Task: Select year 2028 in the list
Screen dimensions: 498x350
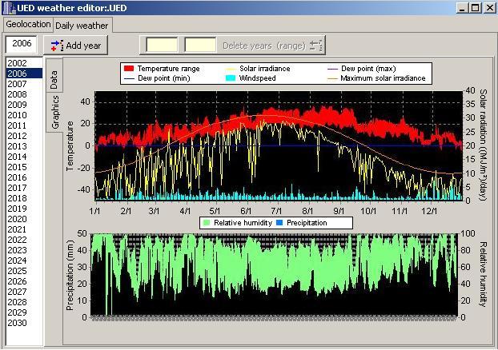Action: coord(24,302)
